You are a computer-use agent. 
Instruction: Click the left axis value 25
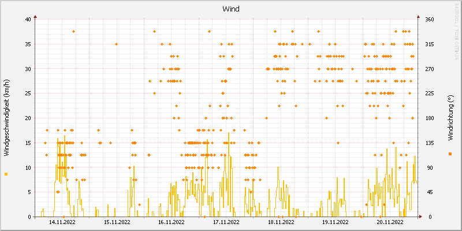(x=28, y=94)
